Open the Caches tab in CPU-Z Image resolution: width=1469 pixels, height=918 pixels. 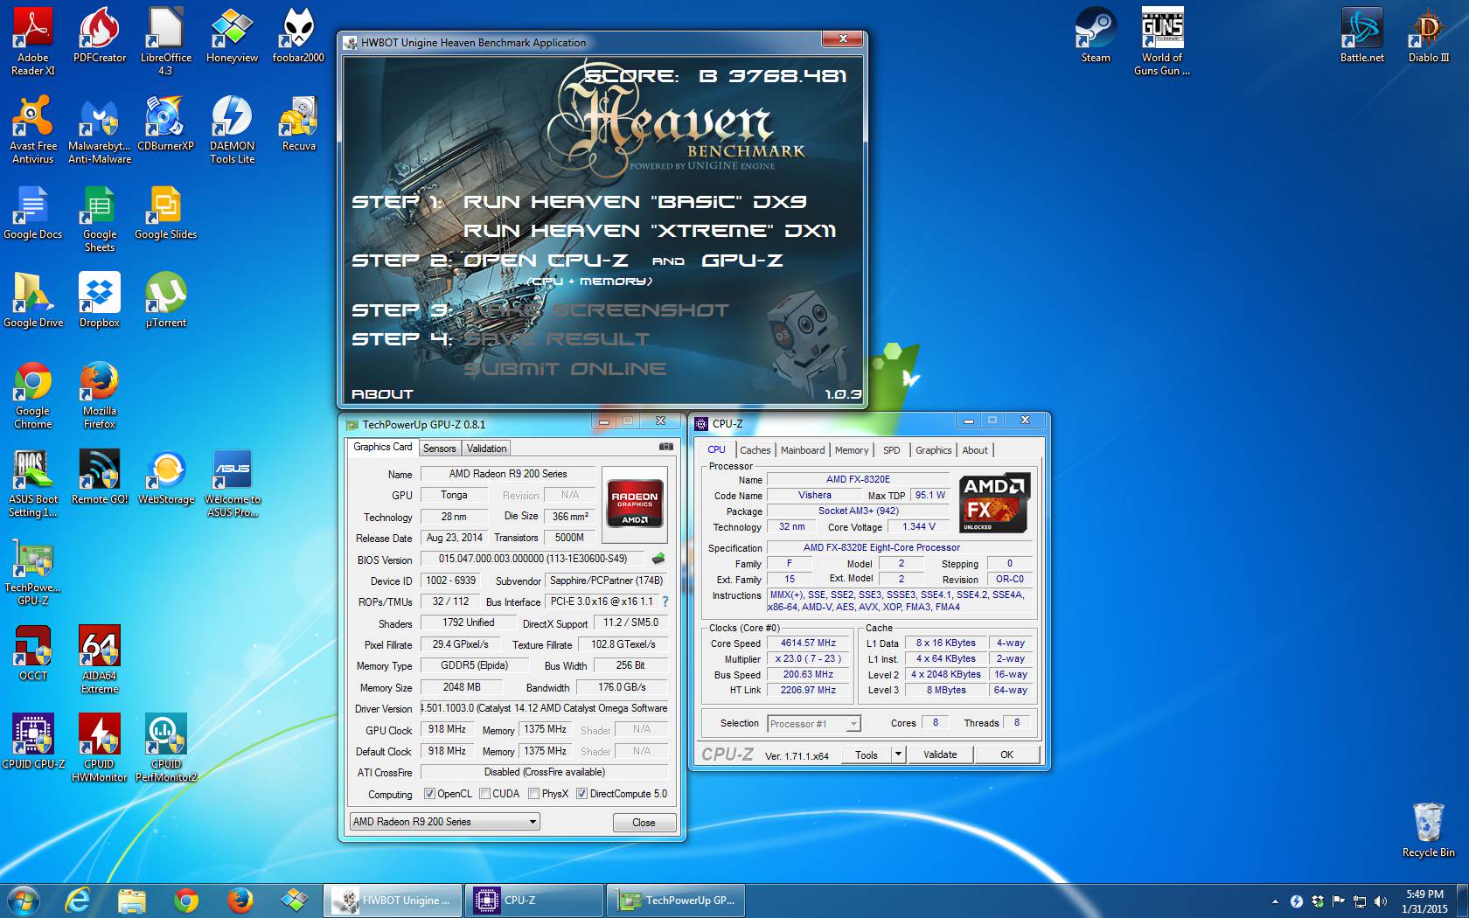755,450
